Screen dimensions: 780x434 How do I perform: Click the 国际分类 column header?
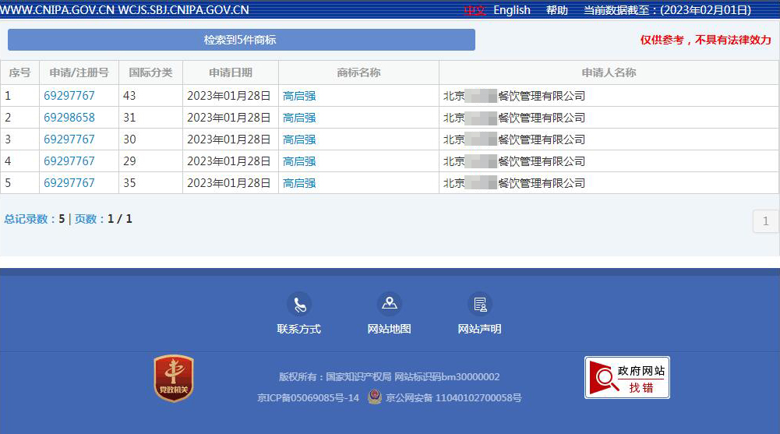point(150,72)
